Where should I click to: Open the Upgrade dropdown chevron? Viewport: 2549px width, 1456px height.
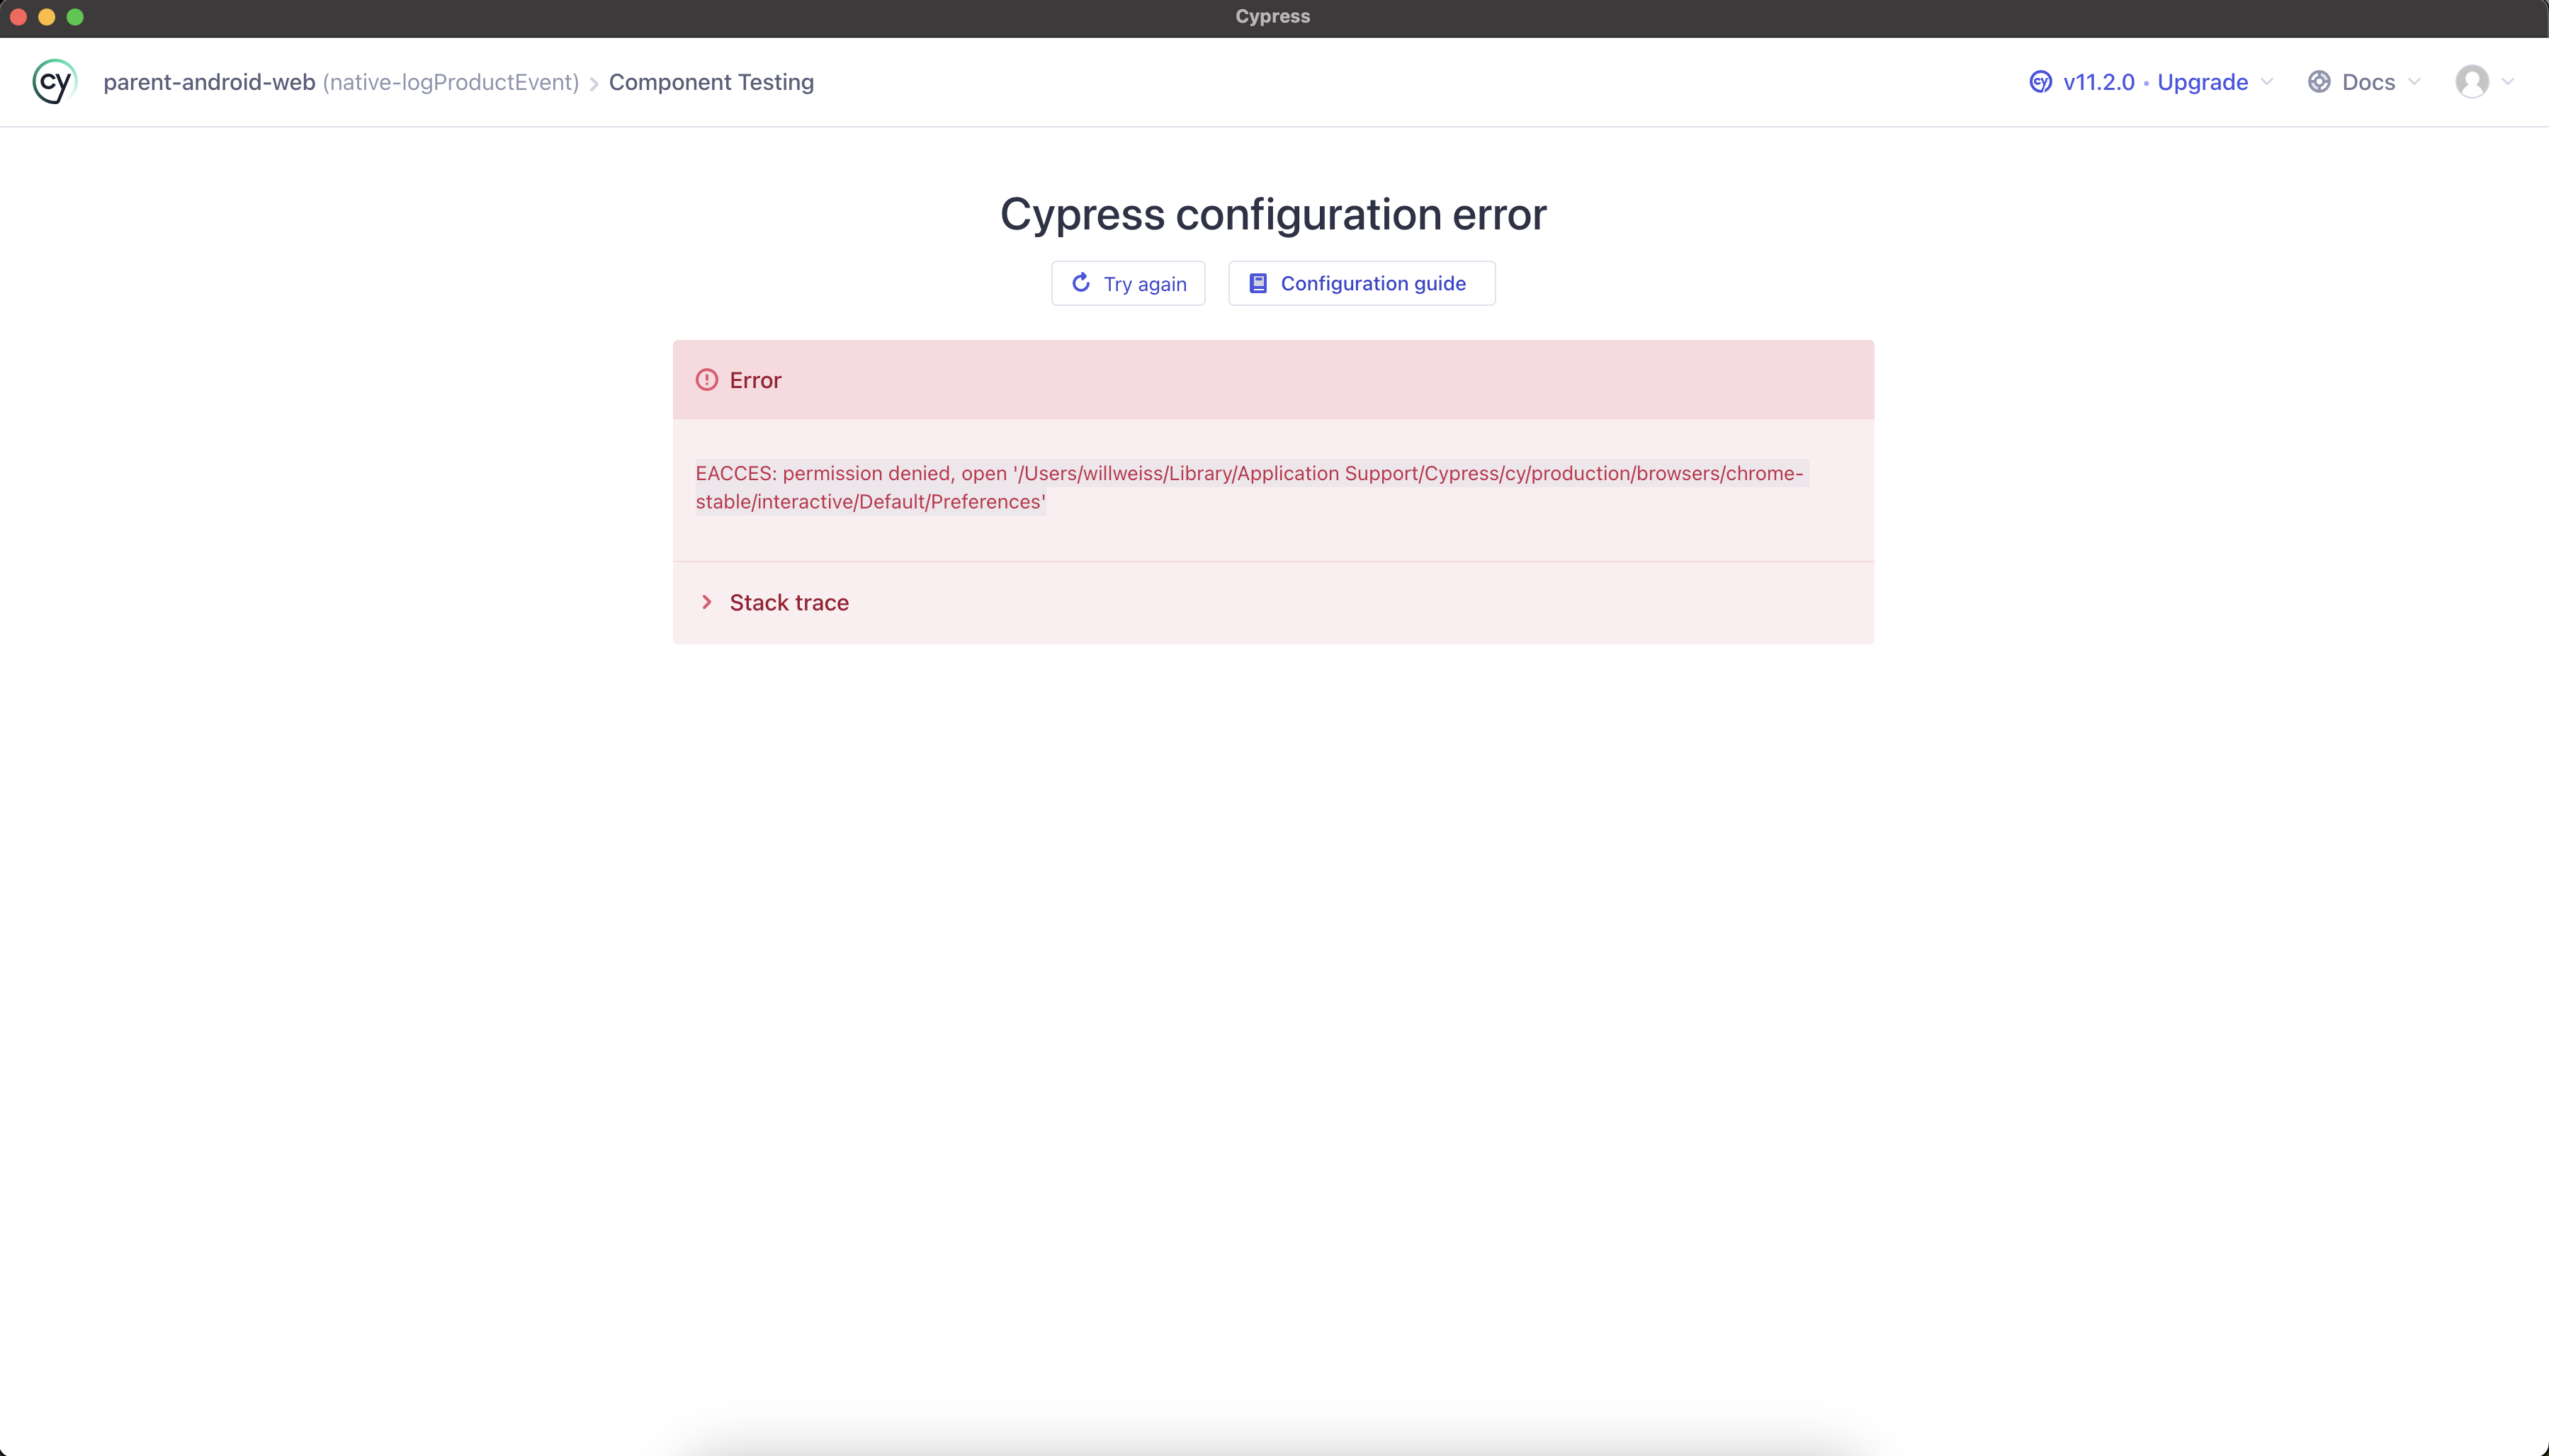click(2267, 82)
